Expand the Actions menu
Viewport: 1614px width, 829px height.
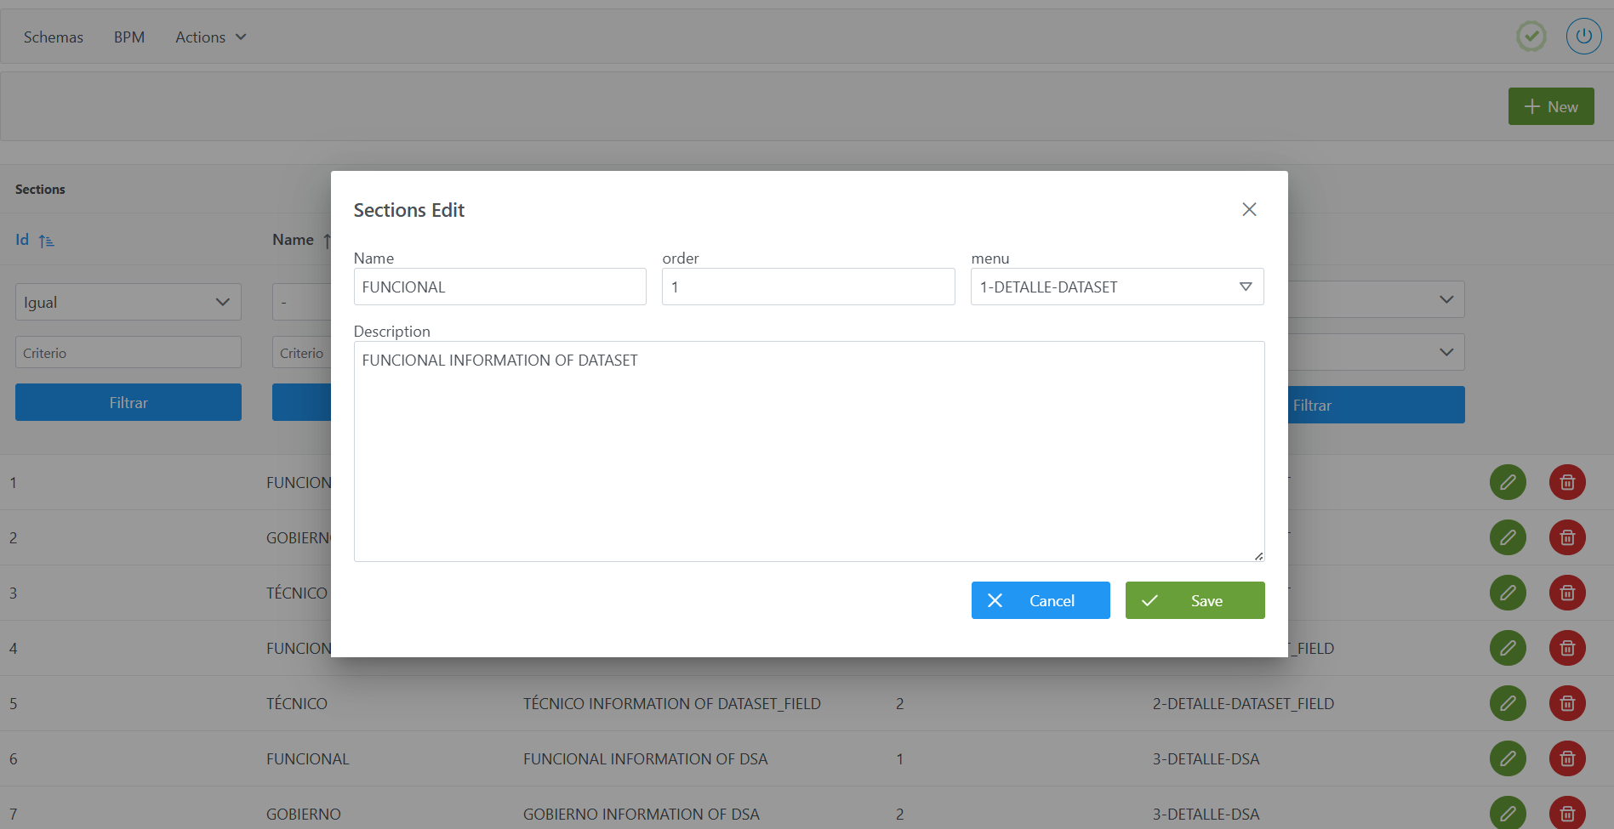click(210, 37)
